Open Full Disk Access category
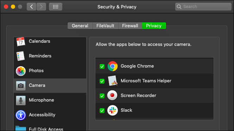Image resolution: width=234 pixels, height=131 pixels. pyautogui.click(x=50, y=128)
